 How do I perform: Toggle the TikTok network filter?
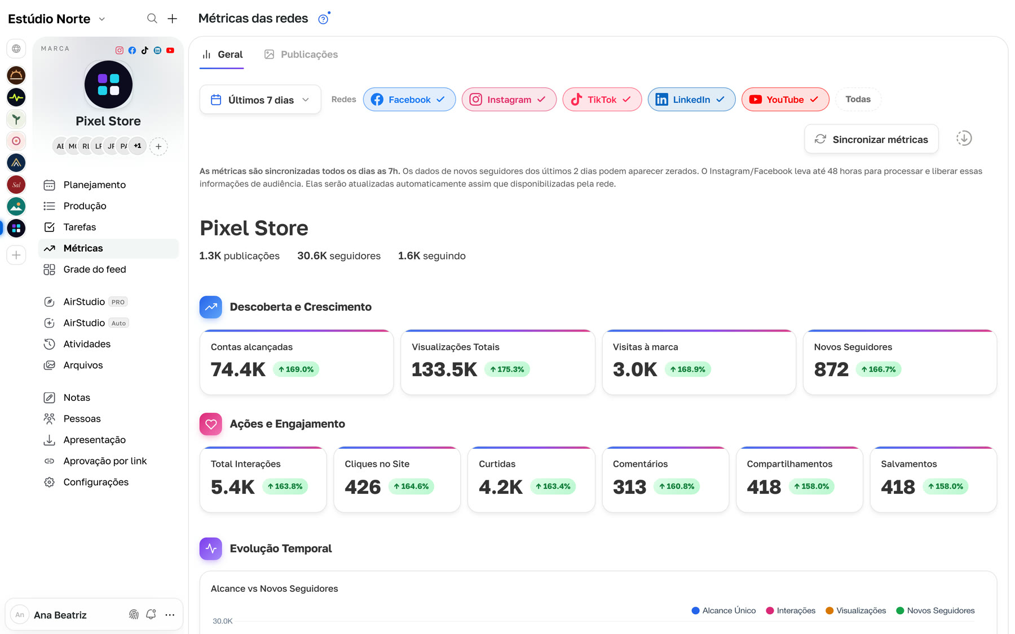(x=602, y=100)
